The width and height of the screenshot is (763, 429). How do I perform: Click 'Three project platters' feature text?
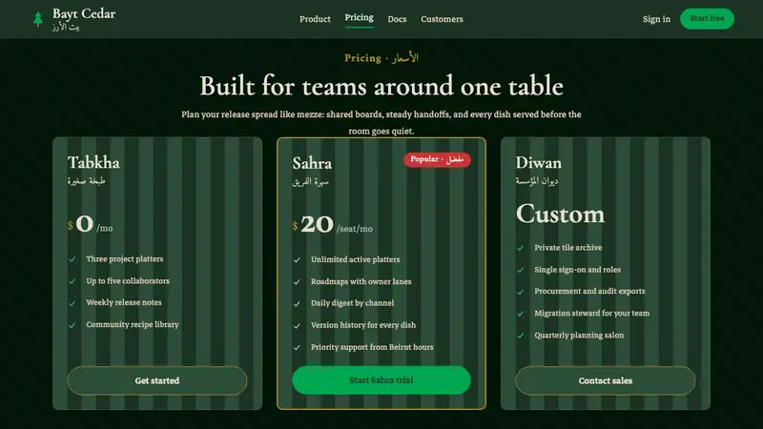[125, 258]
